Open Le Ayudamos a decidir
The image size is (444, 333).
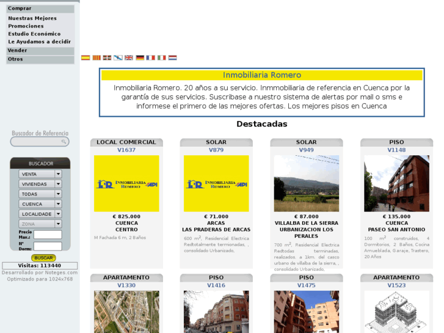coord(39,42)
